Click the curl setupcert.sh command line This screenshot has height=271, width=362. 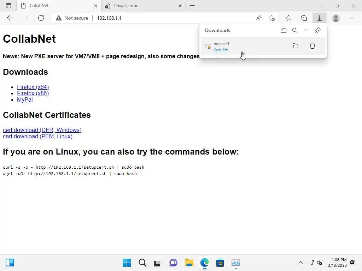(74, 167)
